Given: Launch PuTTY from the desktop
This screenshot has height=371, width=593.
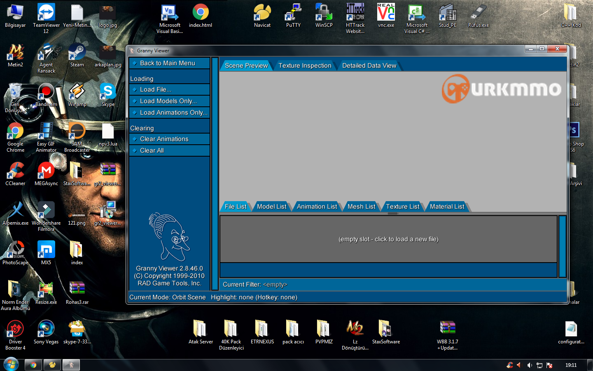Looking at the screenshot, I should pos(293,16).
